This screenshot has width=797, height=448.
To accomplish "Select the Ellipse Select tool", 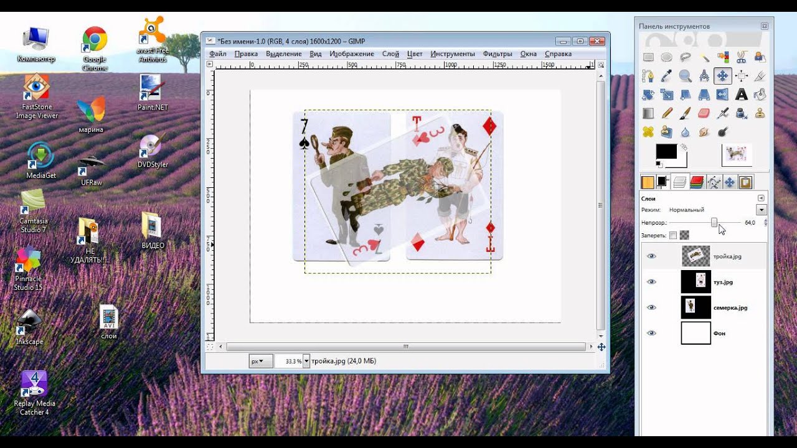I will point(667,57).
